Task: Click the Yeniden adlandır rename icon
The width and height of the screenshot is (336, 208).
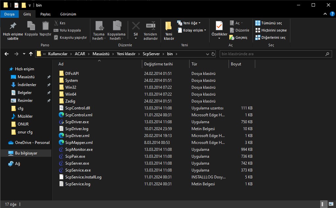Action: [150, 26]
